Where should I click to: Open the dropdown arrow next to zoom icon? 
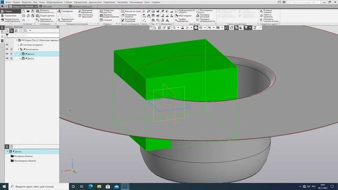(x=178, y=27)
